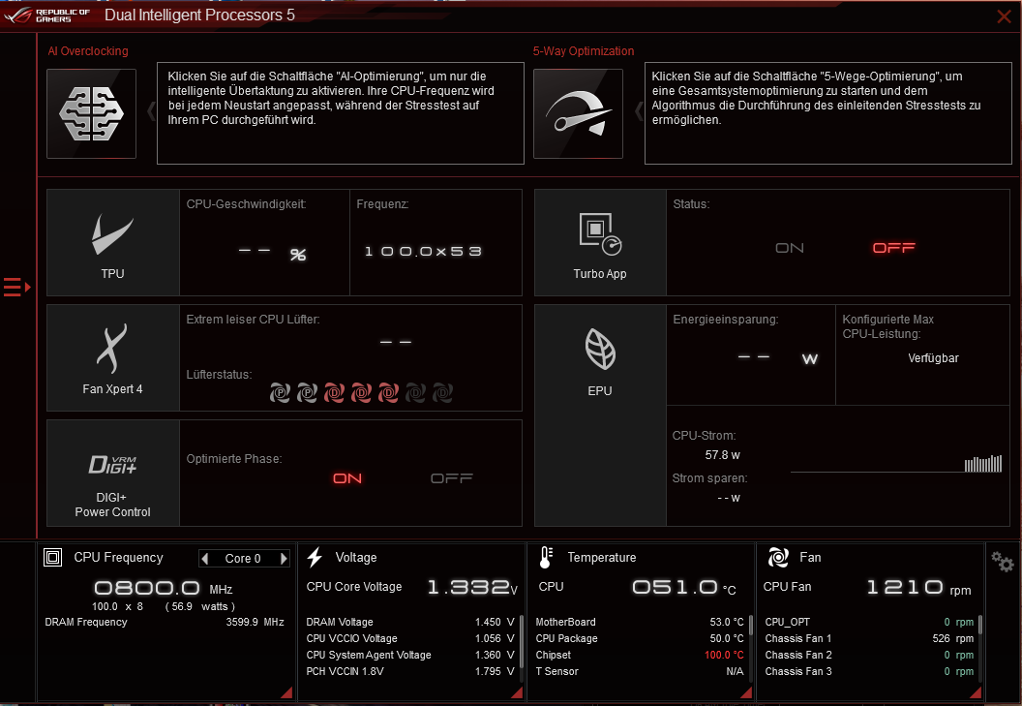Viewport: 1022px width, 706px height.
Task: Open the TPU panel
Action: [x=113, y=243]
